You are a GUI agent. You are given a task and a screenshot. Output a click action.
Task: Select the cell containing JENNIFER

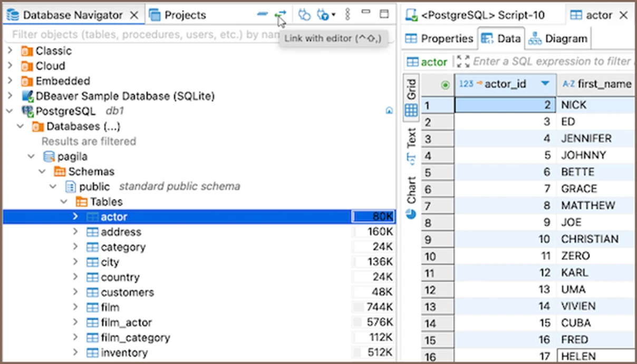coord(596,139)
